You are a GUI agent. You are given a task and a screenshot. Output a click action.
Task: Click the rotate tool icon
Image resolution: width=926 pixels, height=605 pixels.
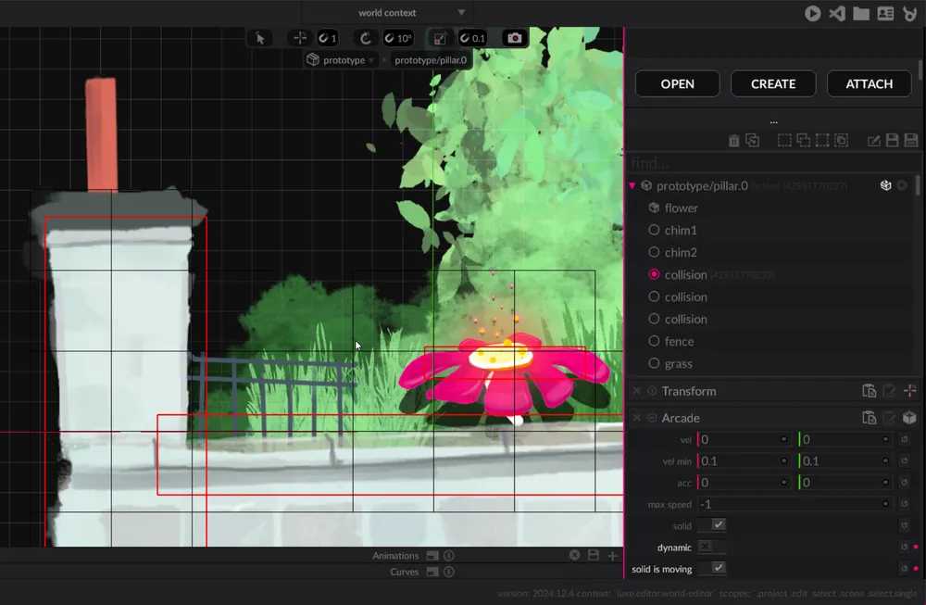pos(366,38)
